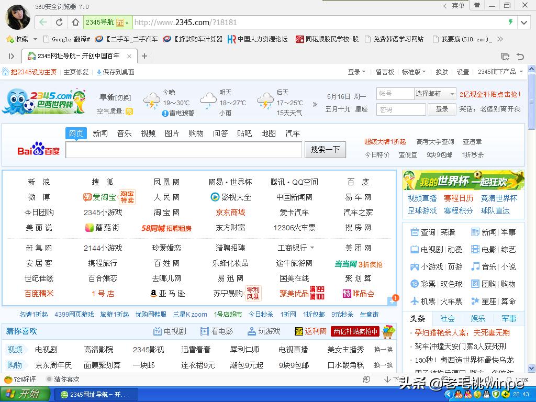The image size is (536, 402).
Task: Click the refresh icon in the browser toolbar
Action: point(59,23)
